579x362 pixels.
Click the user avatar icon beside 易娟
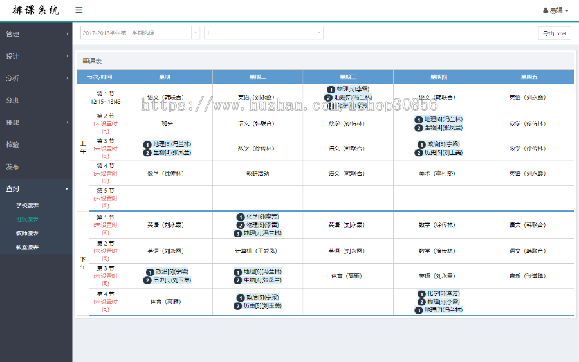545,11
